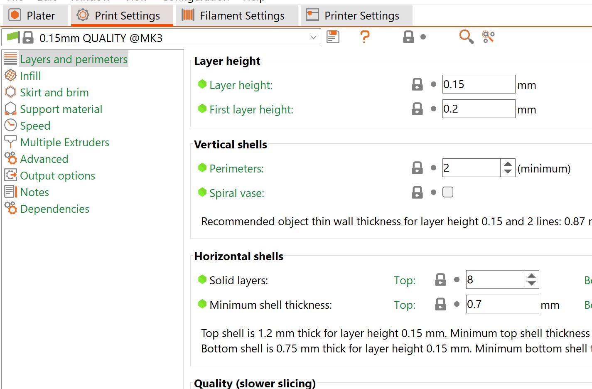The image size is (592, 389).
Task: Click the lock icon next to the search magnifier
Action: (x=408, y=37)
